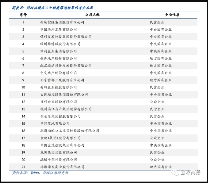Image resolution: width=208 pixels, height=183 pixels.
Task: Click 地方国有企业 in the 珠海华发 row
Action: [x=161, y=167]
